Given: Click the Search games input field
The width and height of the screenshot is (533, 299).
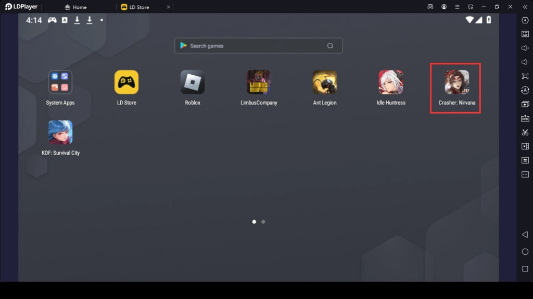Looking at the screenshot, I should pos(255,46).
